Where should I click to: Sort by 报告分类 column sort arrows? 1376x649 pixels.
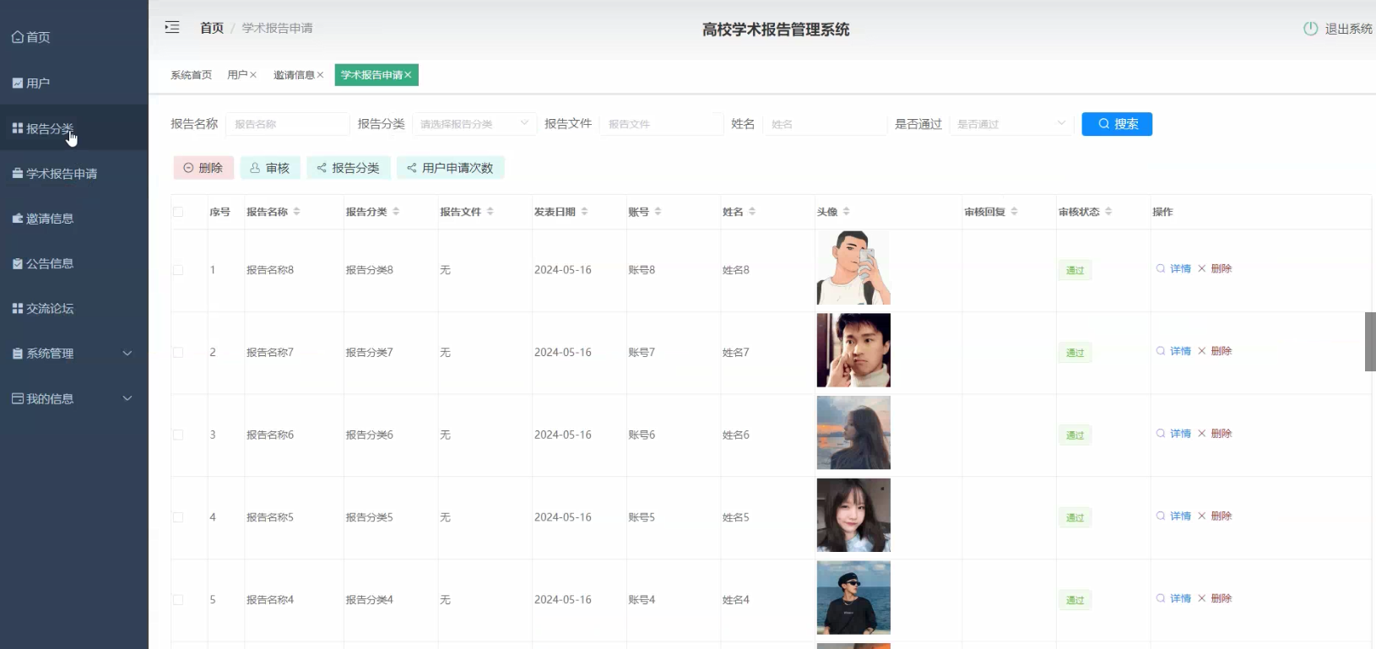coord(396,212)
